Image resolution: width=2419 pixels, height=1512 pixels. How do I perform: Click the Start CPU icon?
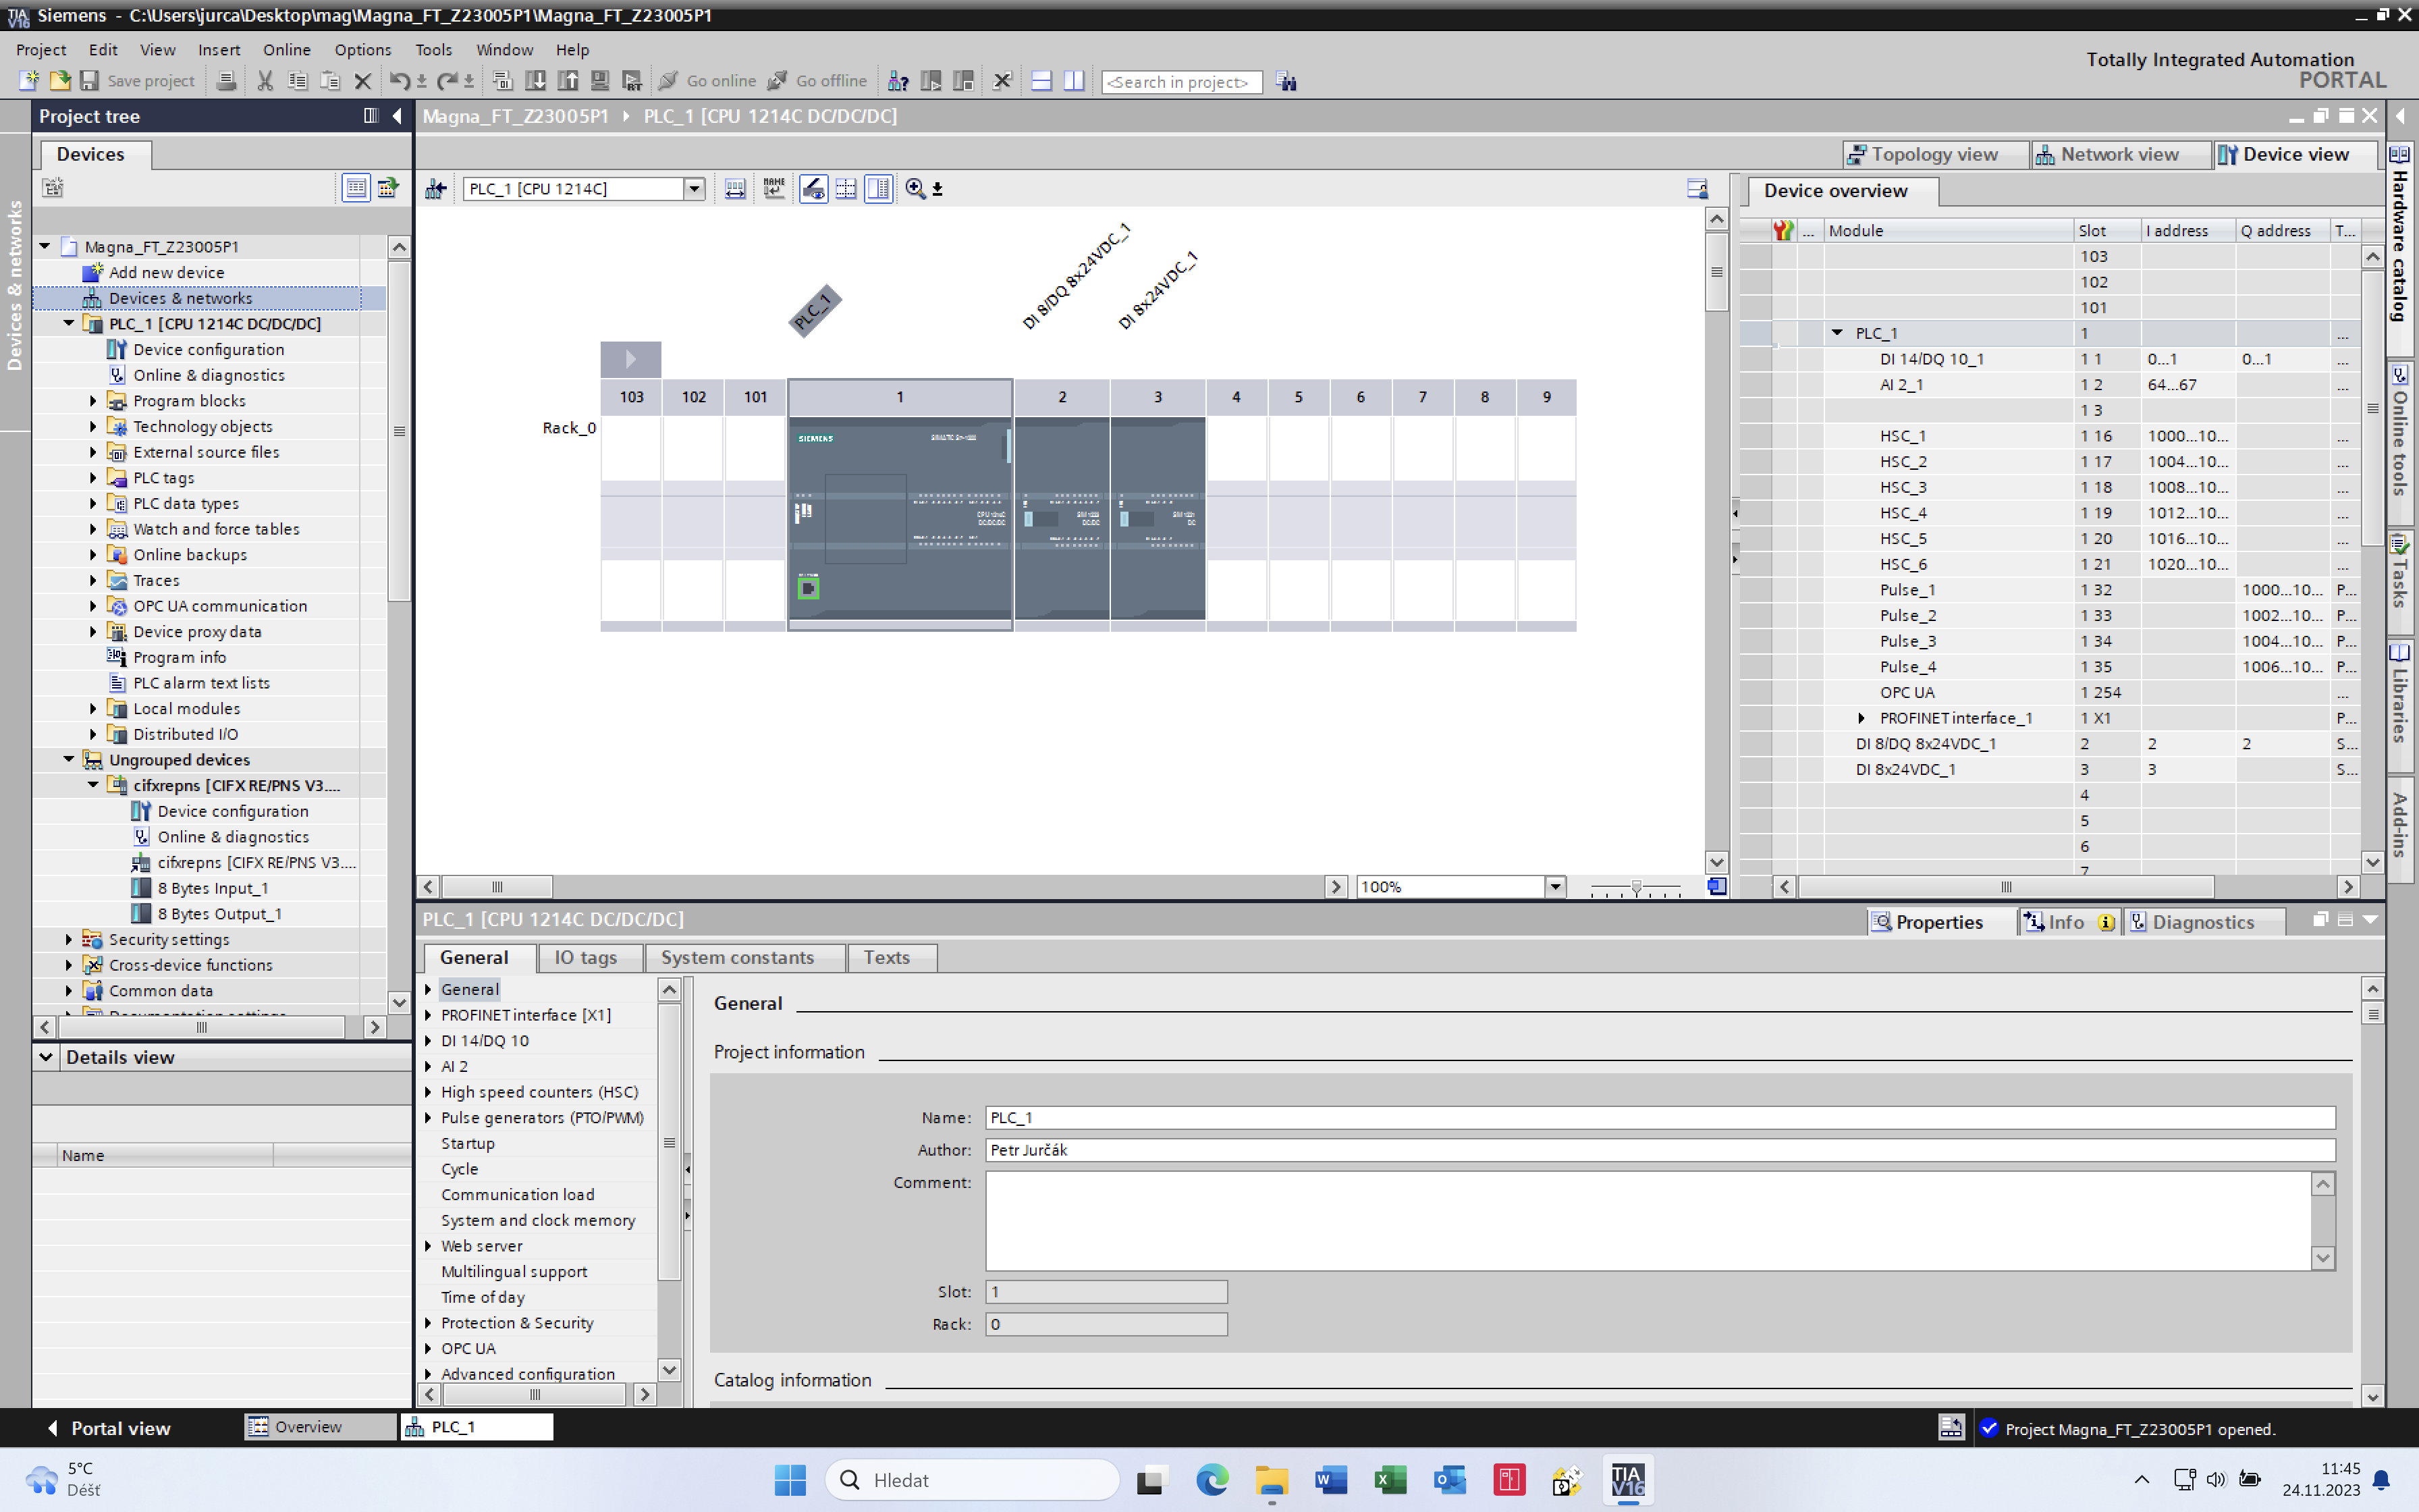point(931,81)
